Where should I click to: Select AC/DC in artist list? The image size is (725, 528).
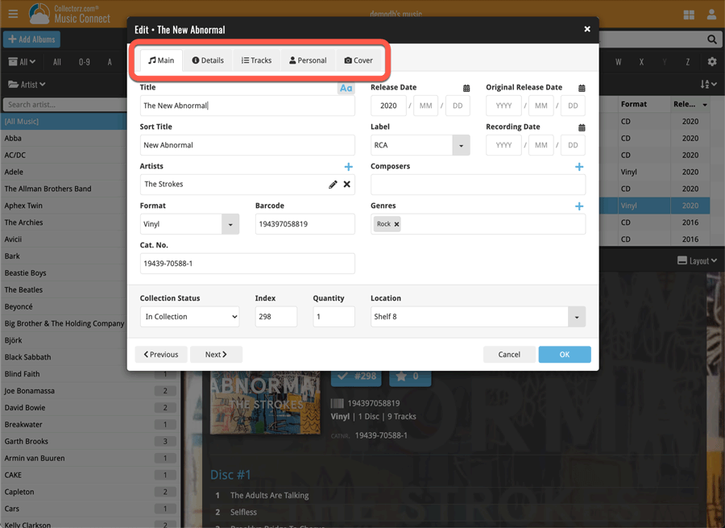click(x=64, y=156)
